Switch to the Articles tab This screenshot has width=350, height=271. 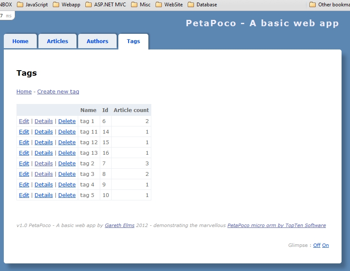[x=57, y=41]
